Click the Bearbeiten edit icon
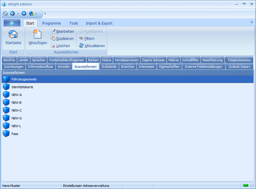 pyautogui.click(x=53, y=31)
